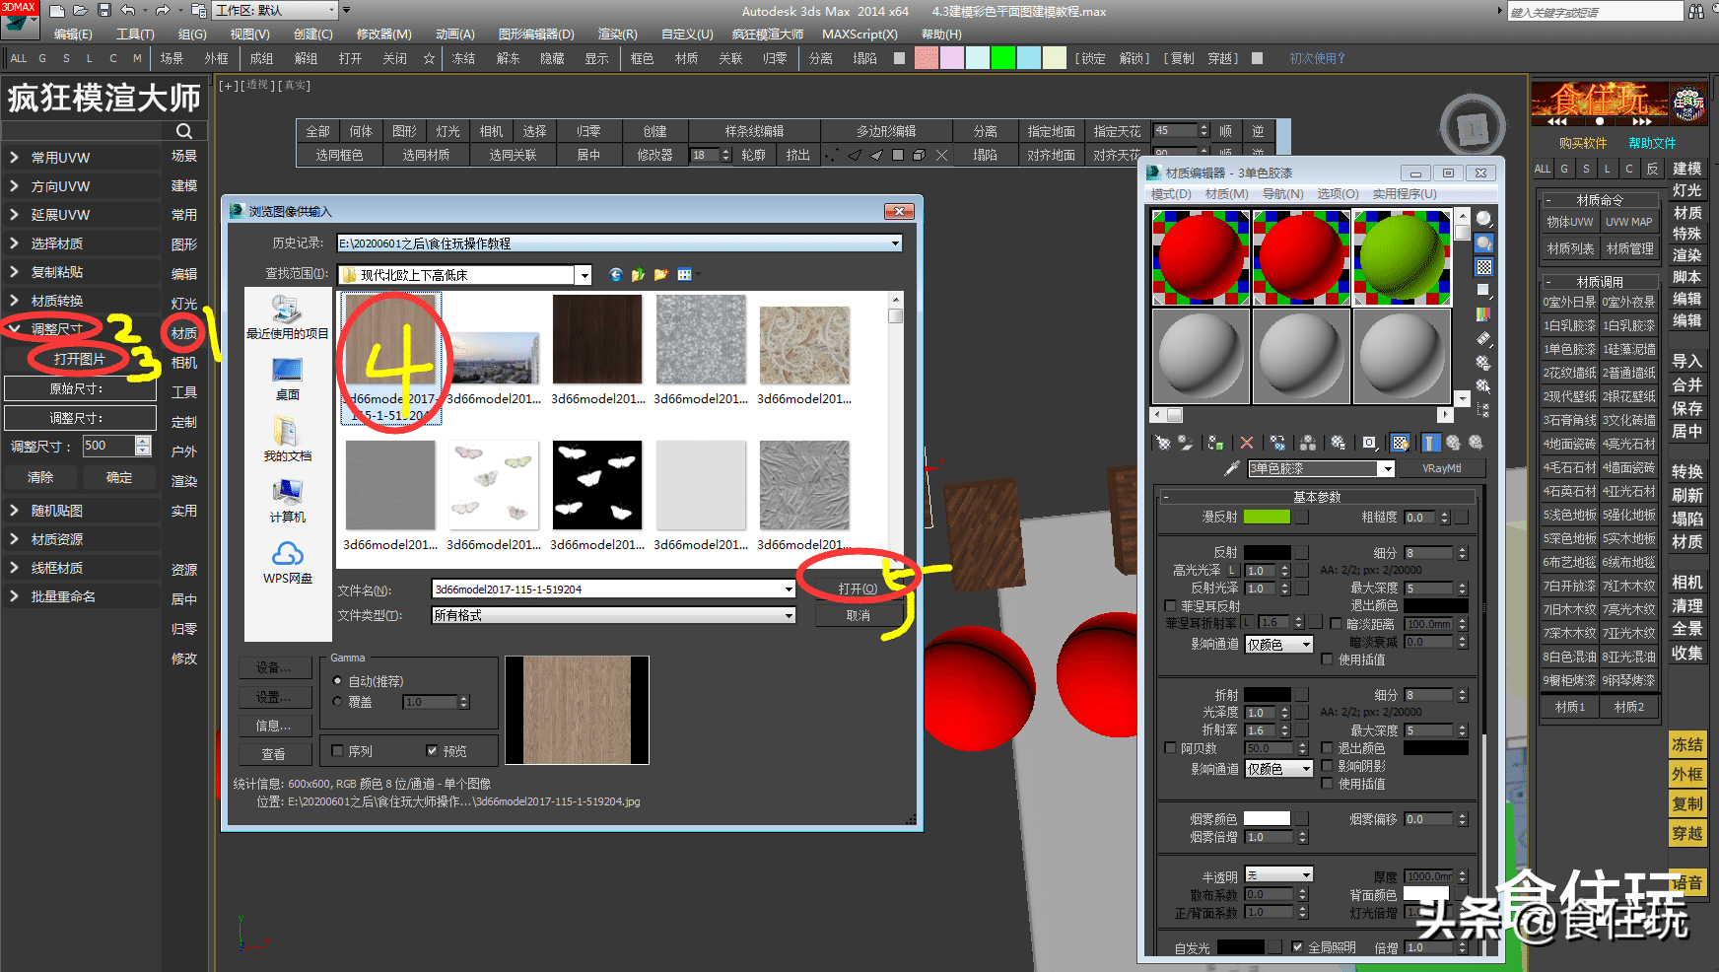Open the Look In folder dropdown
The height and width of the screenshot is (972, 1719).
pyautogui.click(x=584, y=275)
